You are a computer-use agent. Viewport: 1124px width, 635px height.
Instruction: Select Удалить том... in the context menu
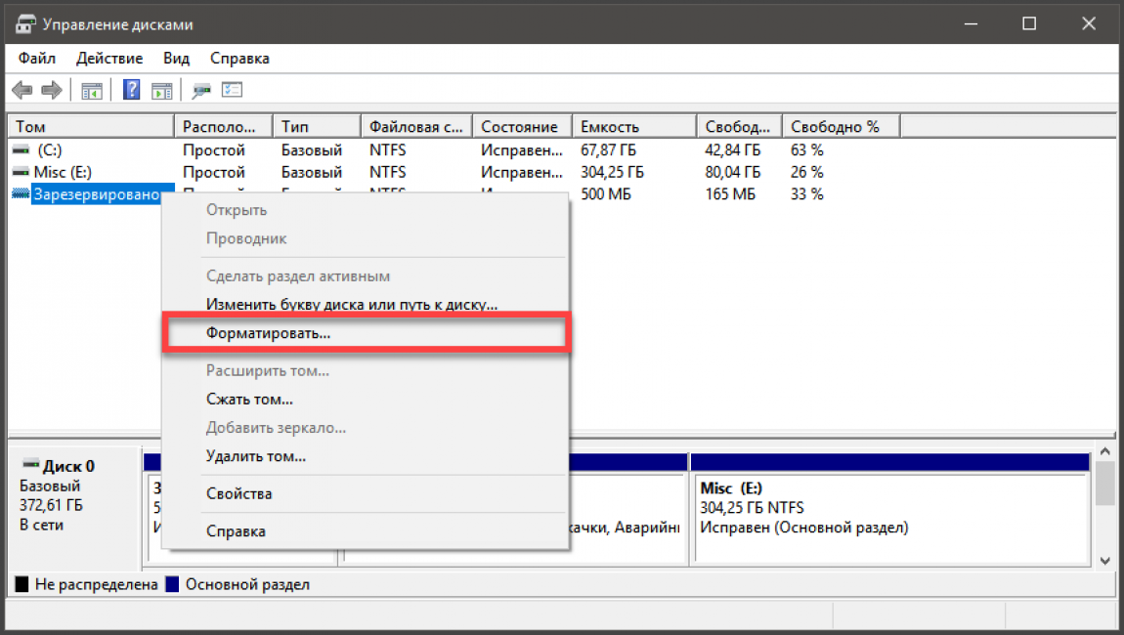coord(256,456)
